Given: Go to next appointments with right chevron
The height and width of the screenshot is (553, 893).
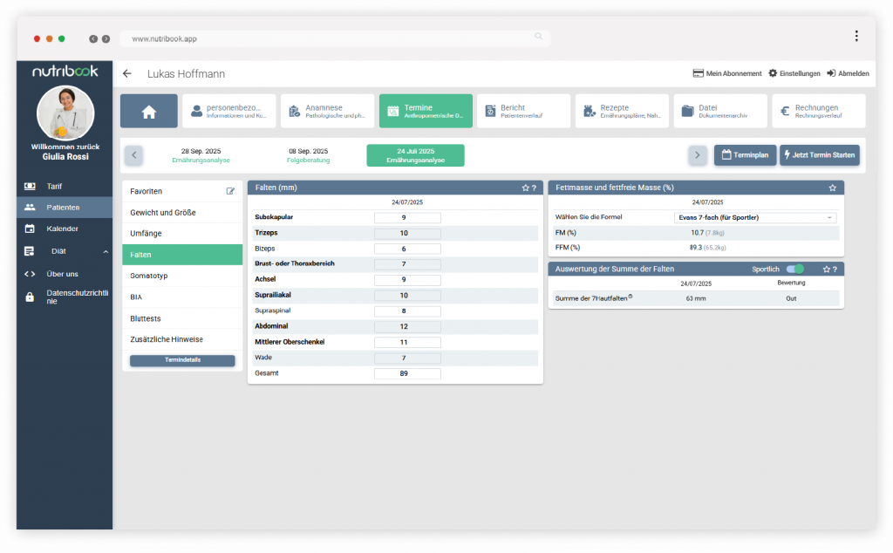Looking at the screenshot, I should (697, 155).
